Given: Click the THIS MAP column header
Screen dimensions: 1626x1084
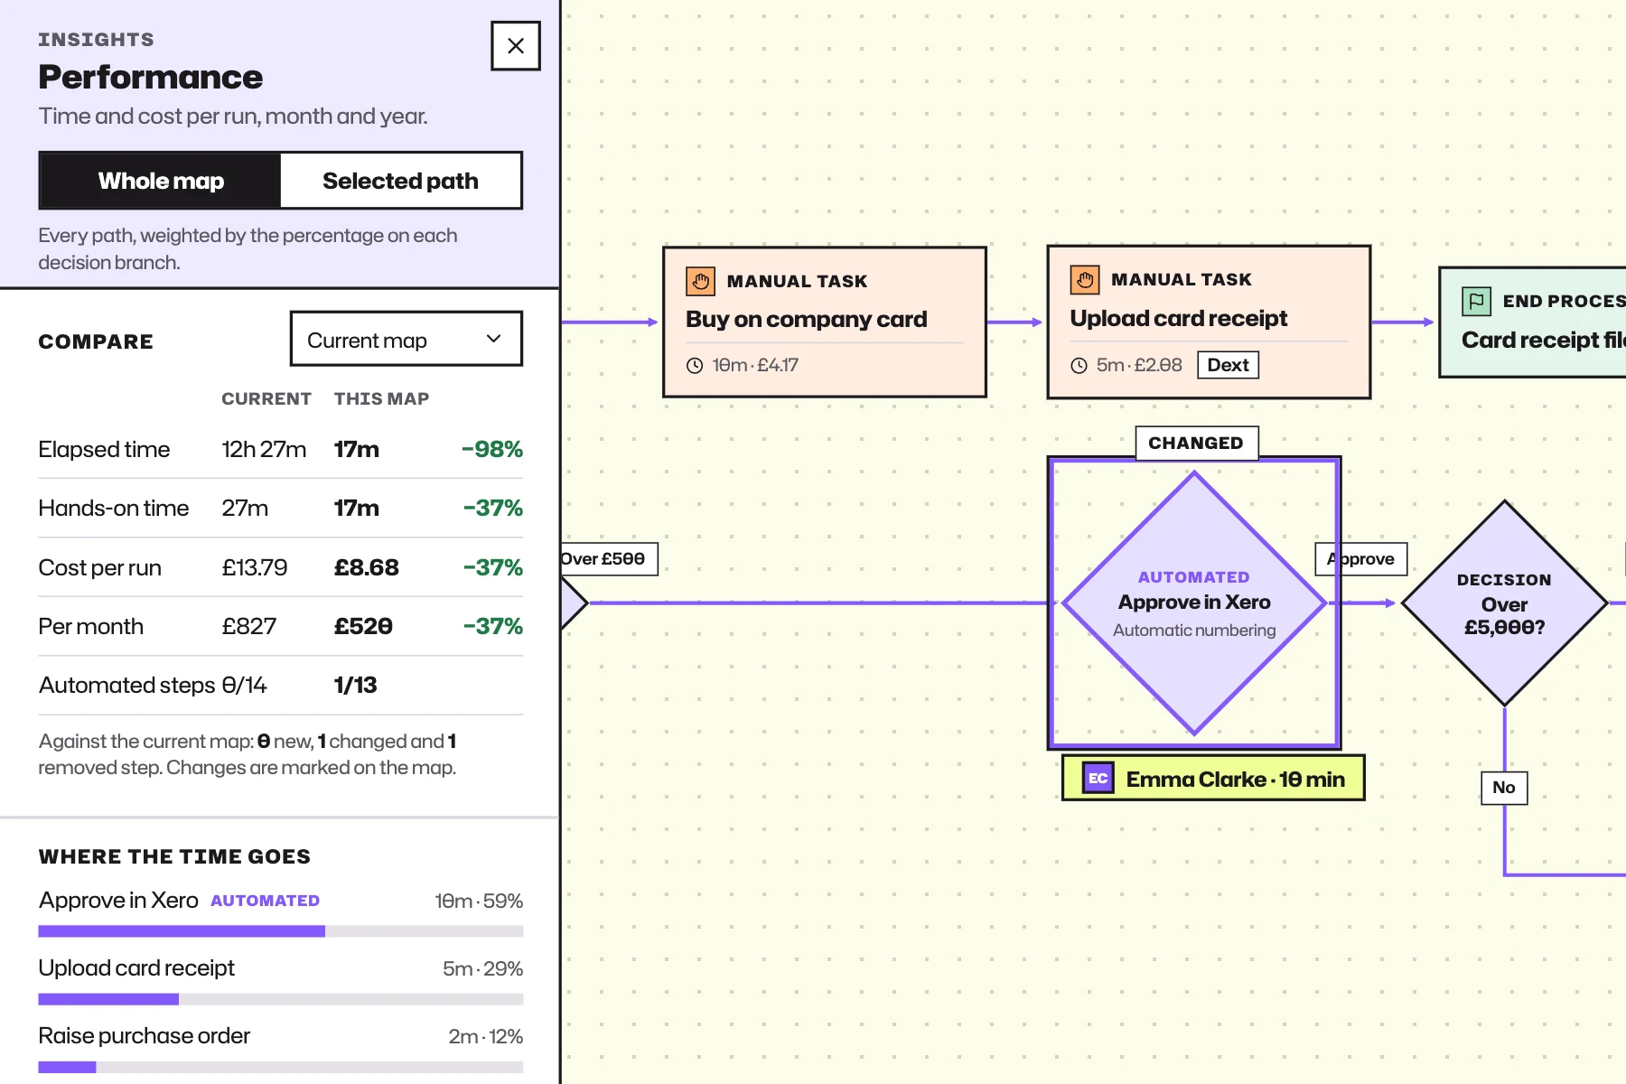Looking at the screenshot, I should [381, 399].
